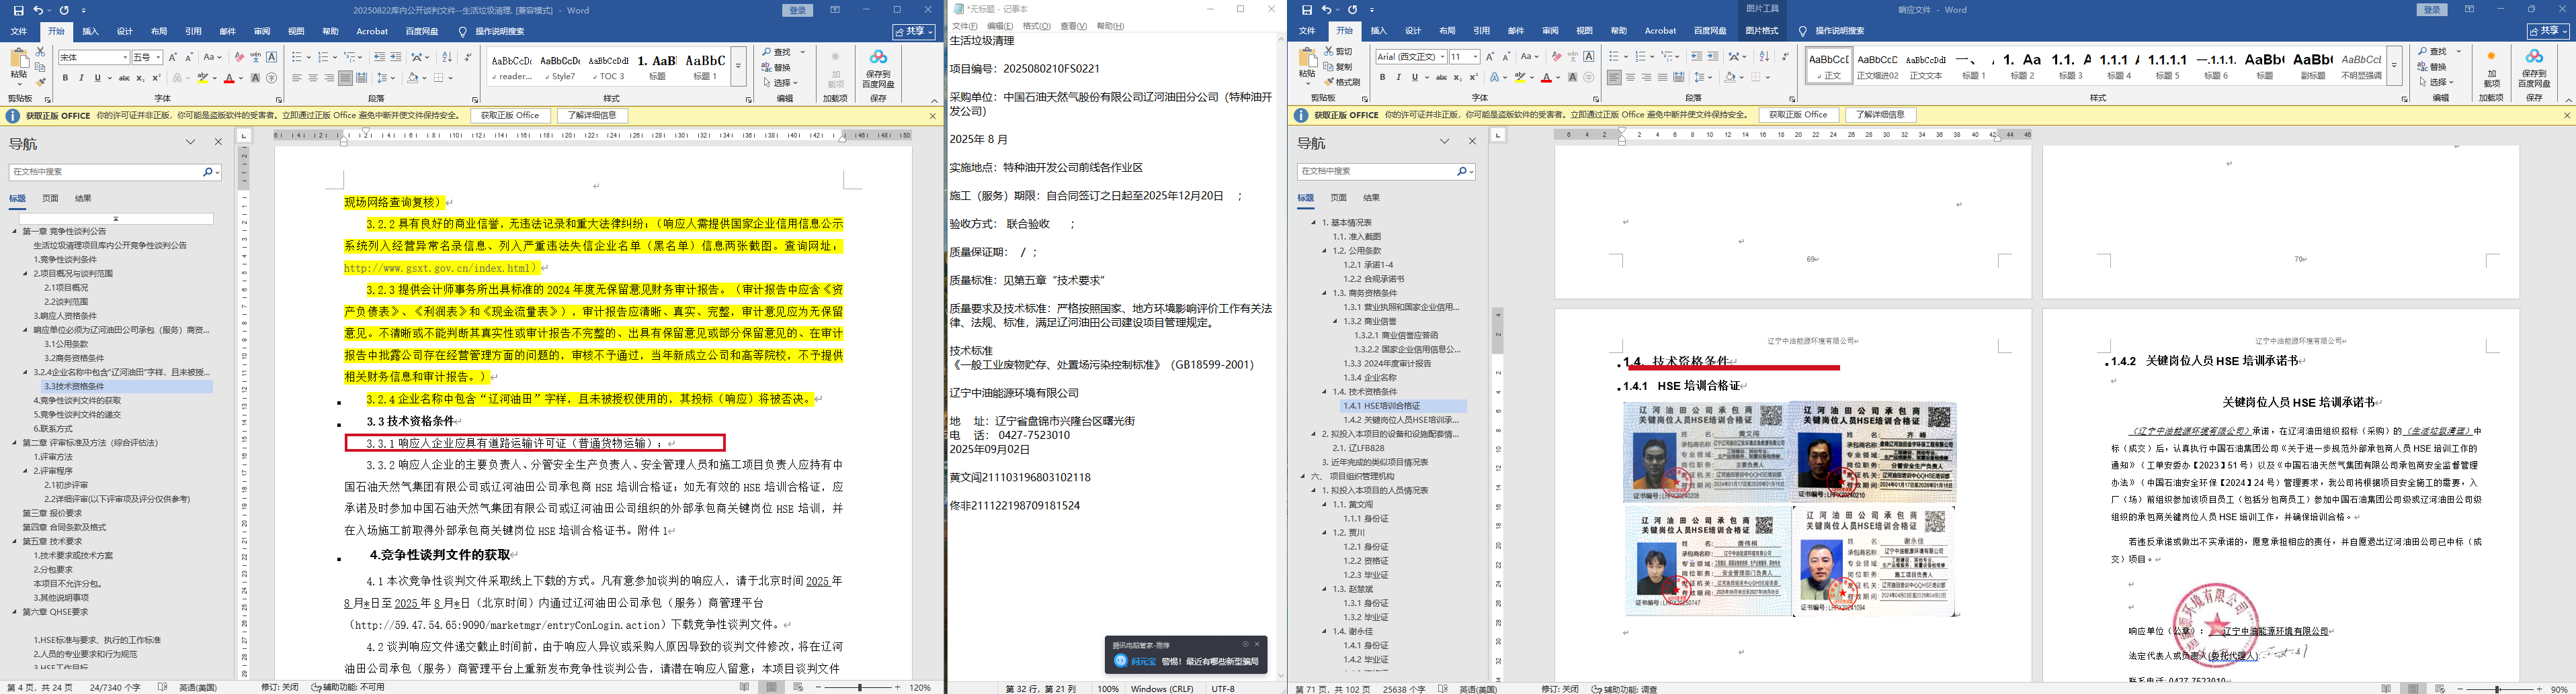Toggle right alignment in left Word ribbon
2576x694 pixels.
(329, 78)
